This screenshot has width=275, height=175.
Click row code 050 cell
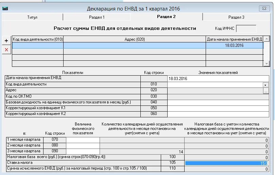(154, 108)
